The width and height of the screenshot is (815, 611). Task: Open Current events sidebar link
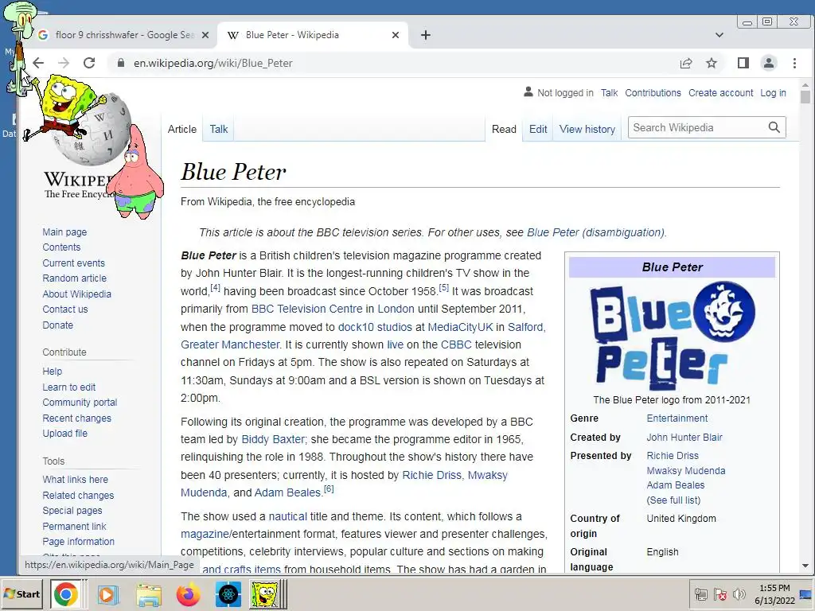[x=73, y=263]
